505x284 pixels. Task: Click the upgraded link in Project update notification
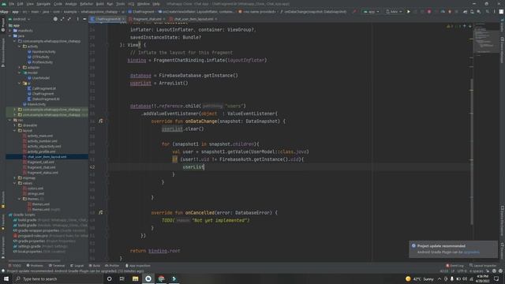[472, 252]
